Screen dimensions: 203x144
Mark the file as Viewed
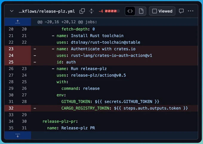[x=162, y=11]
